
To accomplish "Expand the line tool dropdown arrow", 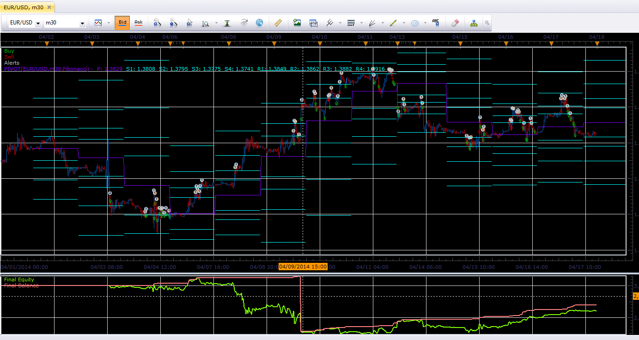I will point(404,23).
